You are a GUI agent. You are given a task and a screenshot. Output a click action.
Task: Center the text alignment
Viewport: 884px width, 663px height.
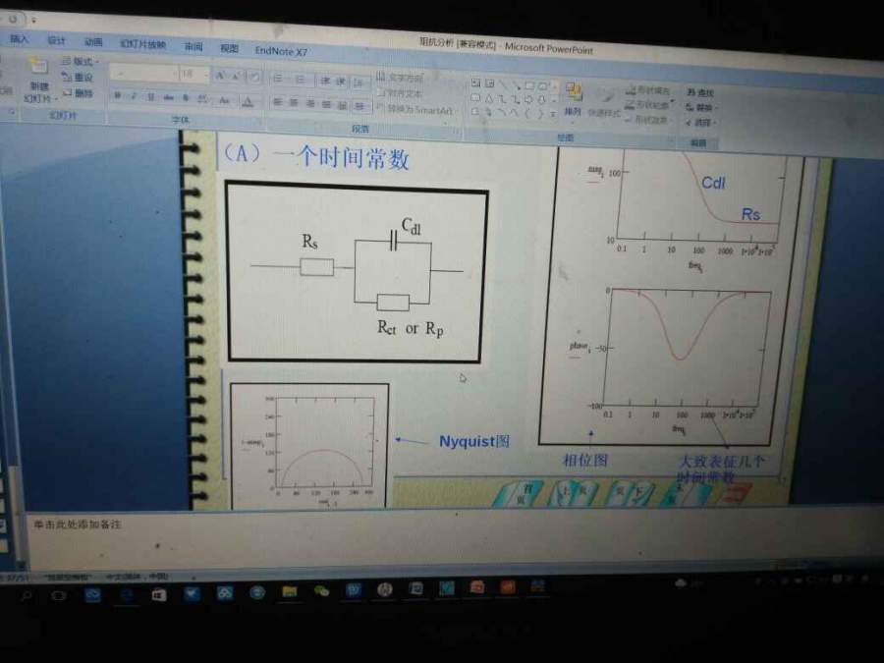coord(294,102)
